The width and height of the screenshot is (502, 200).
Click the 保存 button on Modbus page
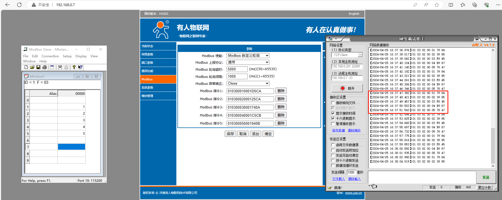tap(230, 134)
